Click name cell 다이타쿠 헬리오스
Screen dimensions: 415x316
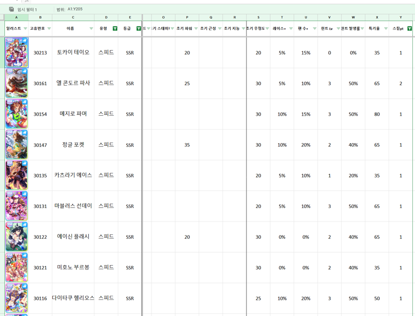pos(73,298)
